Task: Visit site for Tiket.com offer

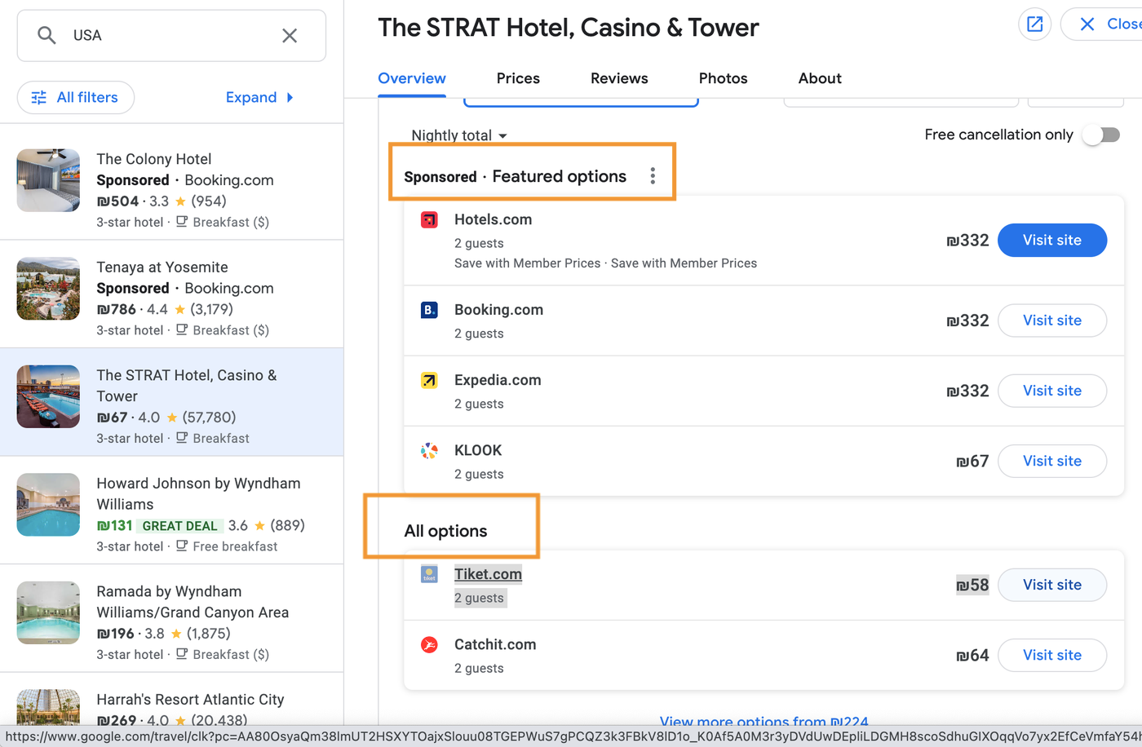Action: click(x=1052, y=585)
